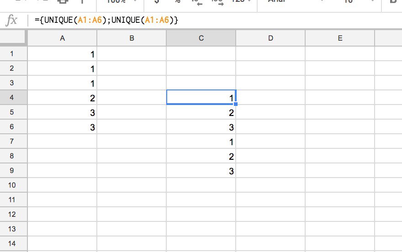The image size is (402, 252).
Task: Select column A header
Action: [x=62, y=39]
